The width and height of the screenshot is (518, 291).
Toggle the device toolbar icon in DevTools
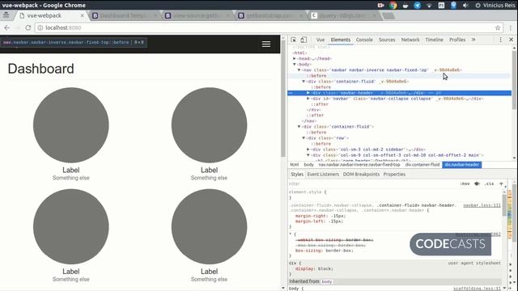[x=304, y=40]
